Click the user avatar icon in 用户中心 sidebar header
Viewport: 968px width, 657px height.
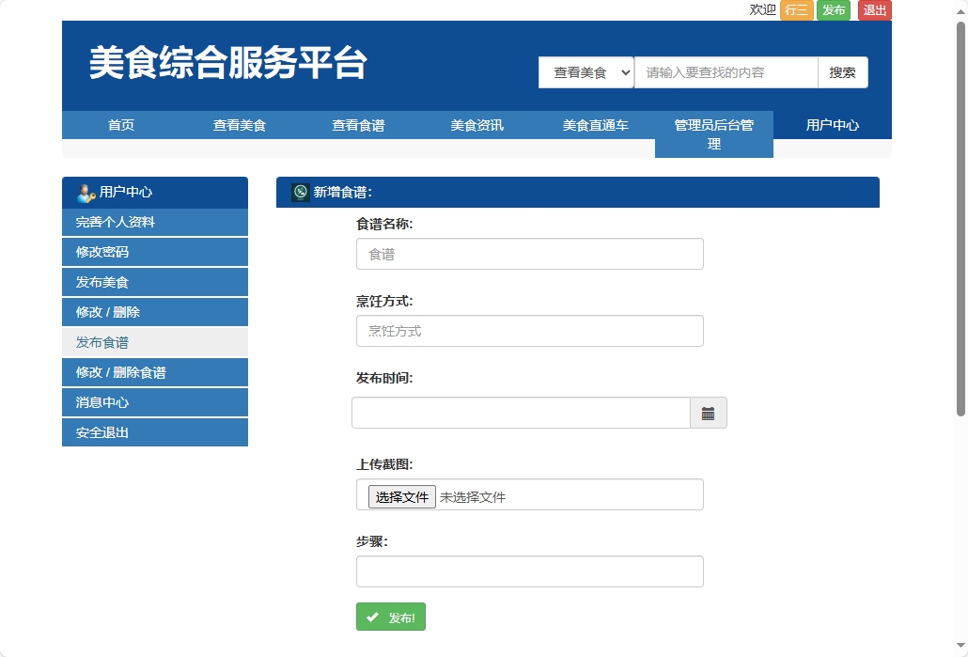[83, 193]
